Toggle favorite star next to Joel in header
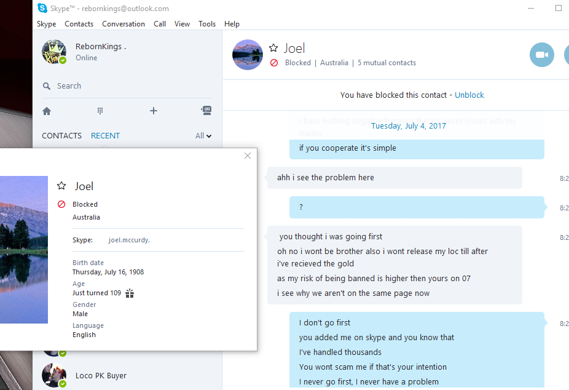This screenshot has width=569, height=390. tap(273, 48)
